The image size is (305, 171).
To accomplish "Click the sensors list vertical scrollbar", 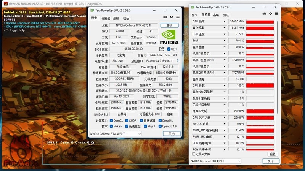I will point(277,68).
